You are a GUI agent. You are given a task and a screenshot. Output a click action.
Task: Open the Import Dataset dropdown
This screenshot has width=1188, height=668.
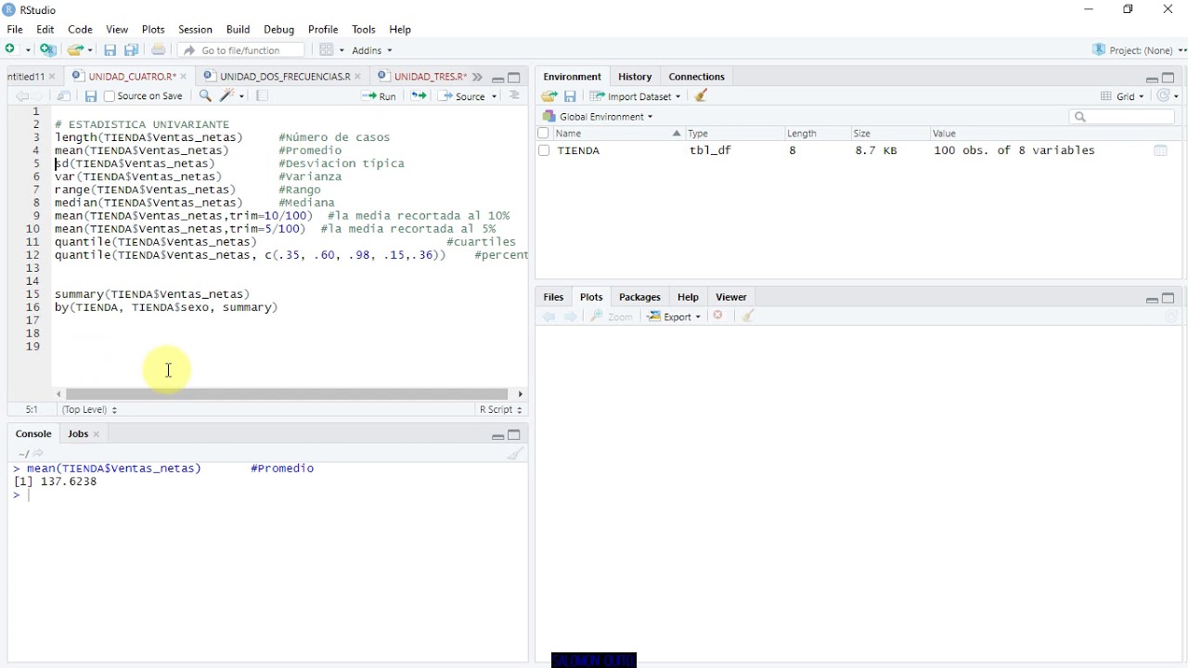(635, 96)
